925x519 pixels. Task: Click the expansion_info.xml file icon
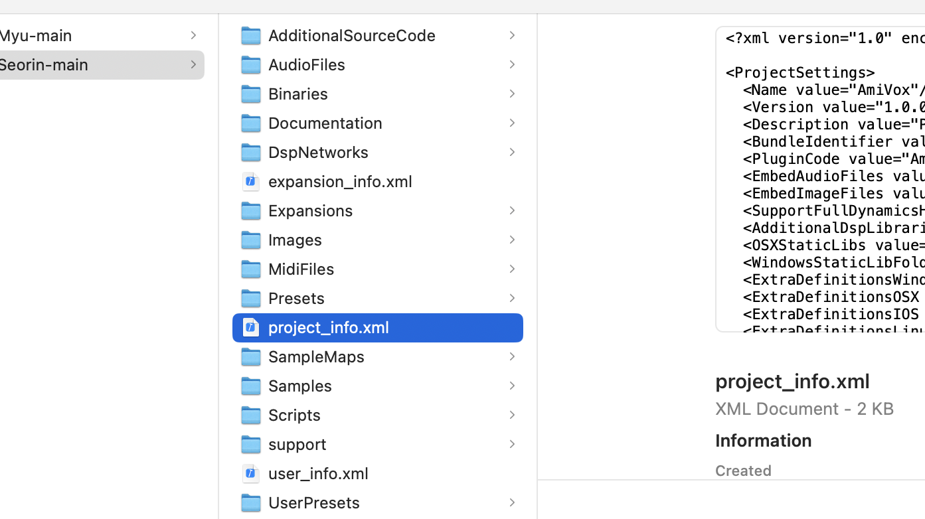point(250,181)
